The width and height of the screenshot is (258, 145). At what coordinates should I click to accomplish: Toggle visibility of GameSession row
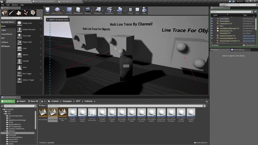pos(212,31)
